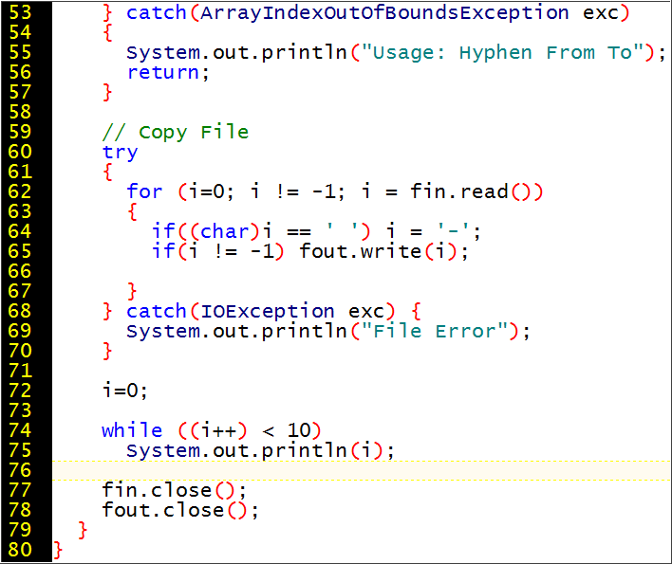Click line number 68 in the gutter
Image resolution: width=672 pixels, height=564 pixels.
(x=20, y=311)
